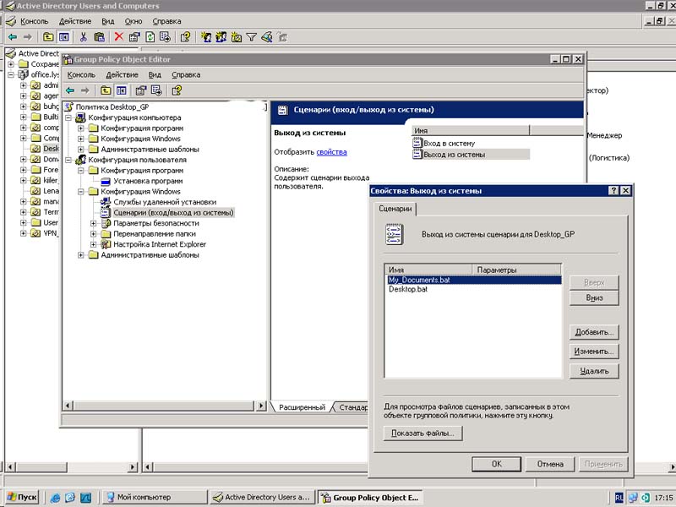
Task: Click the Добавить... button
Action: coord(594,332)
